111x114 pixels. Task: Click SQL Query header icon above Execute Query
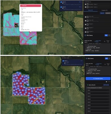[86, 58]
